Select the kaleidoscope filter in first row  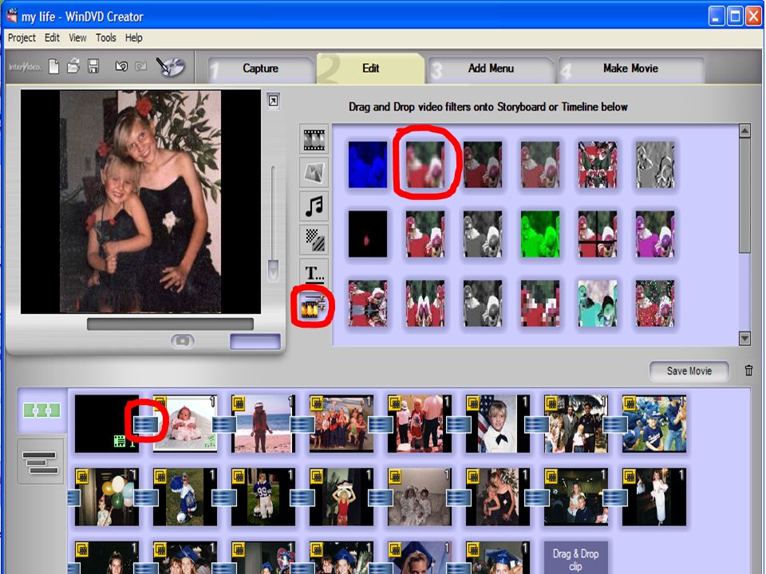[597, 164]
